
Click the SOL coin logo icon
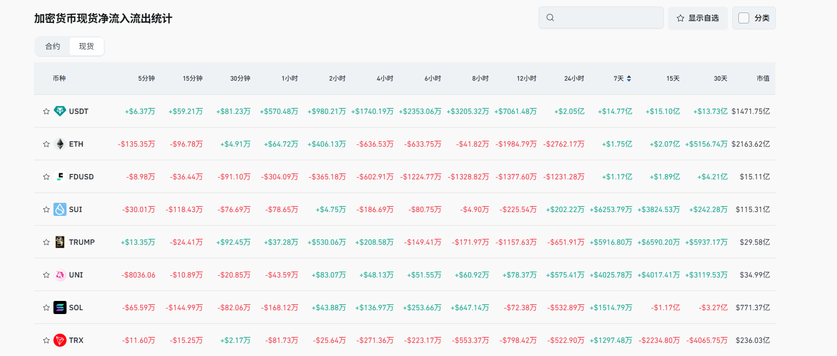click(x=60, y=307)
